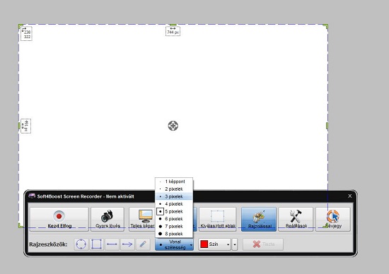Select the arrow drawing tool
The image size is (389, 274).
[127, 244]
